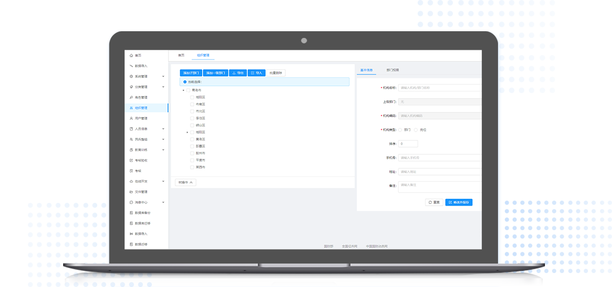This screenshot has width=612, height=287.
Task: Switch to the 部门权限 tab
Action: tap(393, 70)
